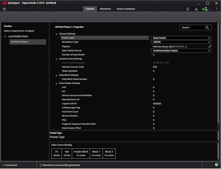Collapse the General Settings section
221x169 pixels.
[57, 34]
